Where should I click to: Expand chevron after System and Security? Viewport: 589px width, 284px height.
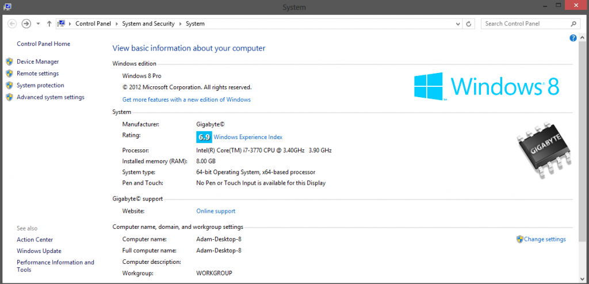180,24
